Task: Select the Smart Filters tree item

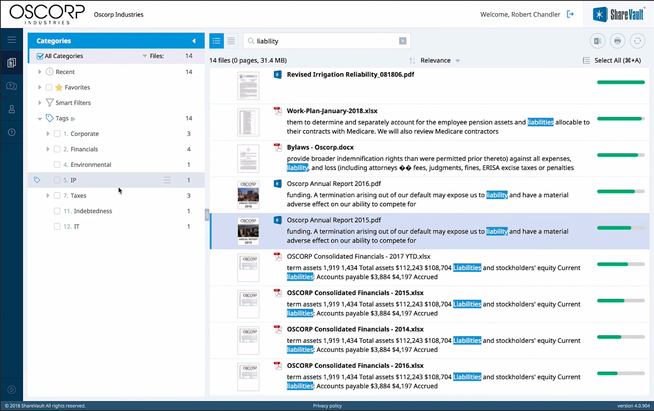Action: 73,103
